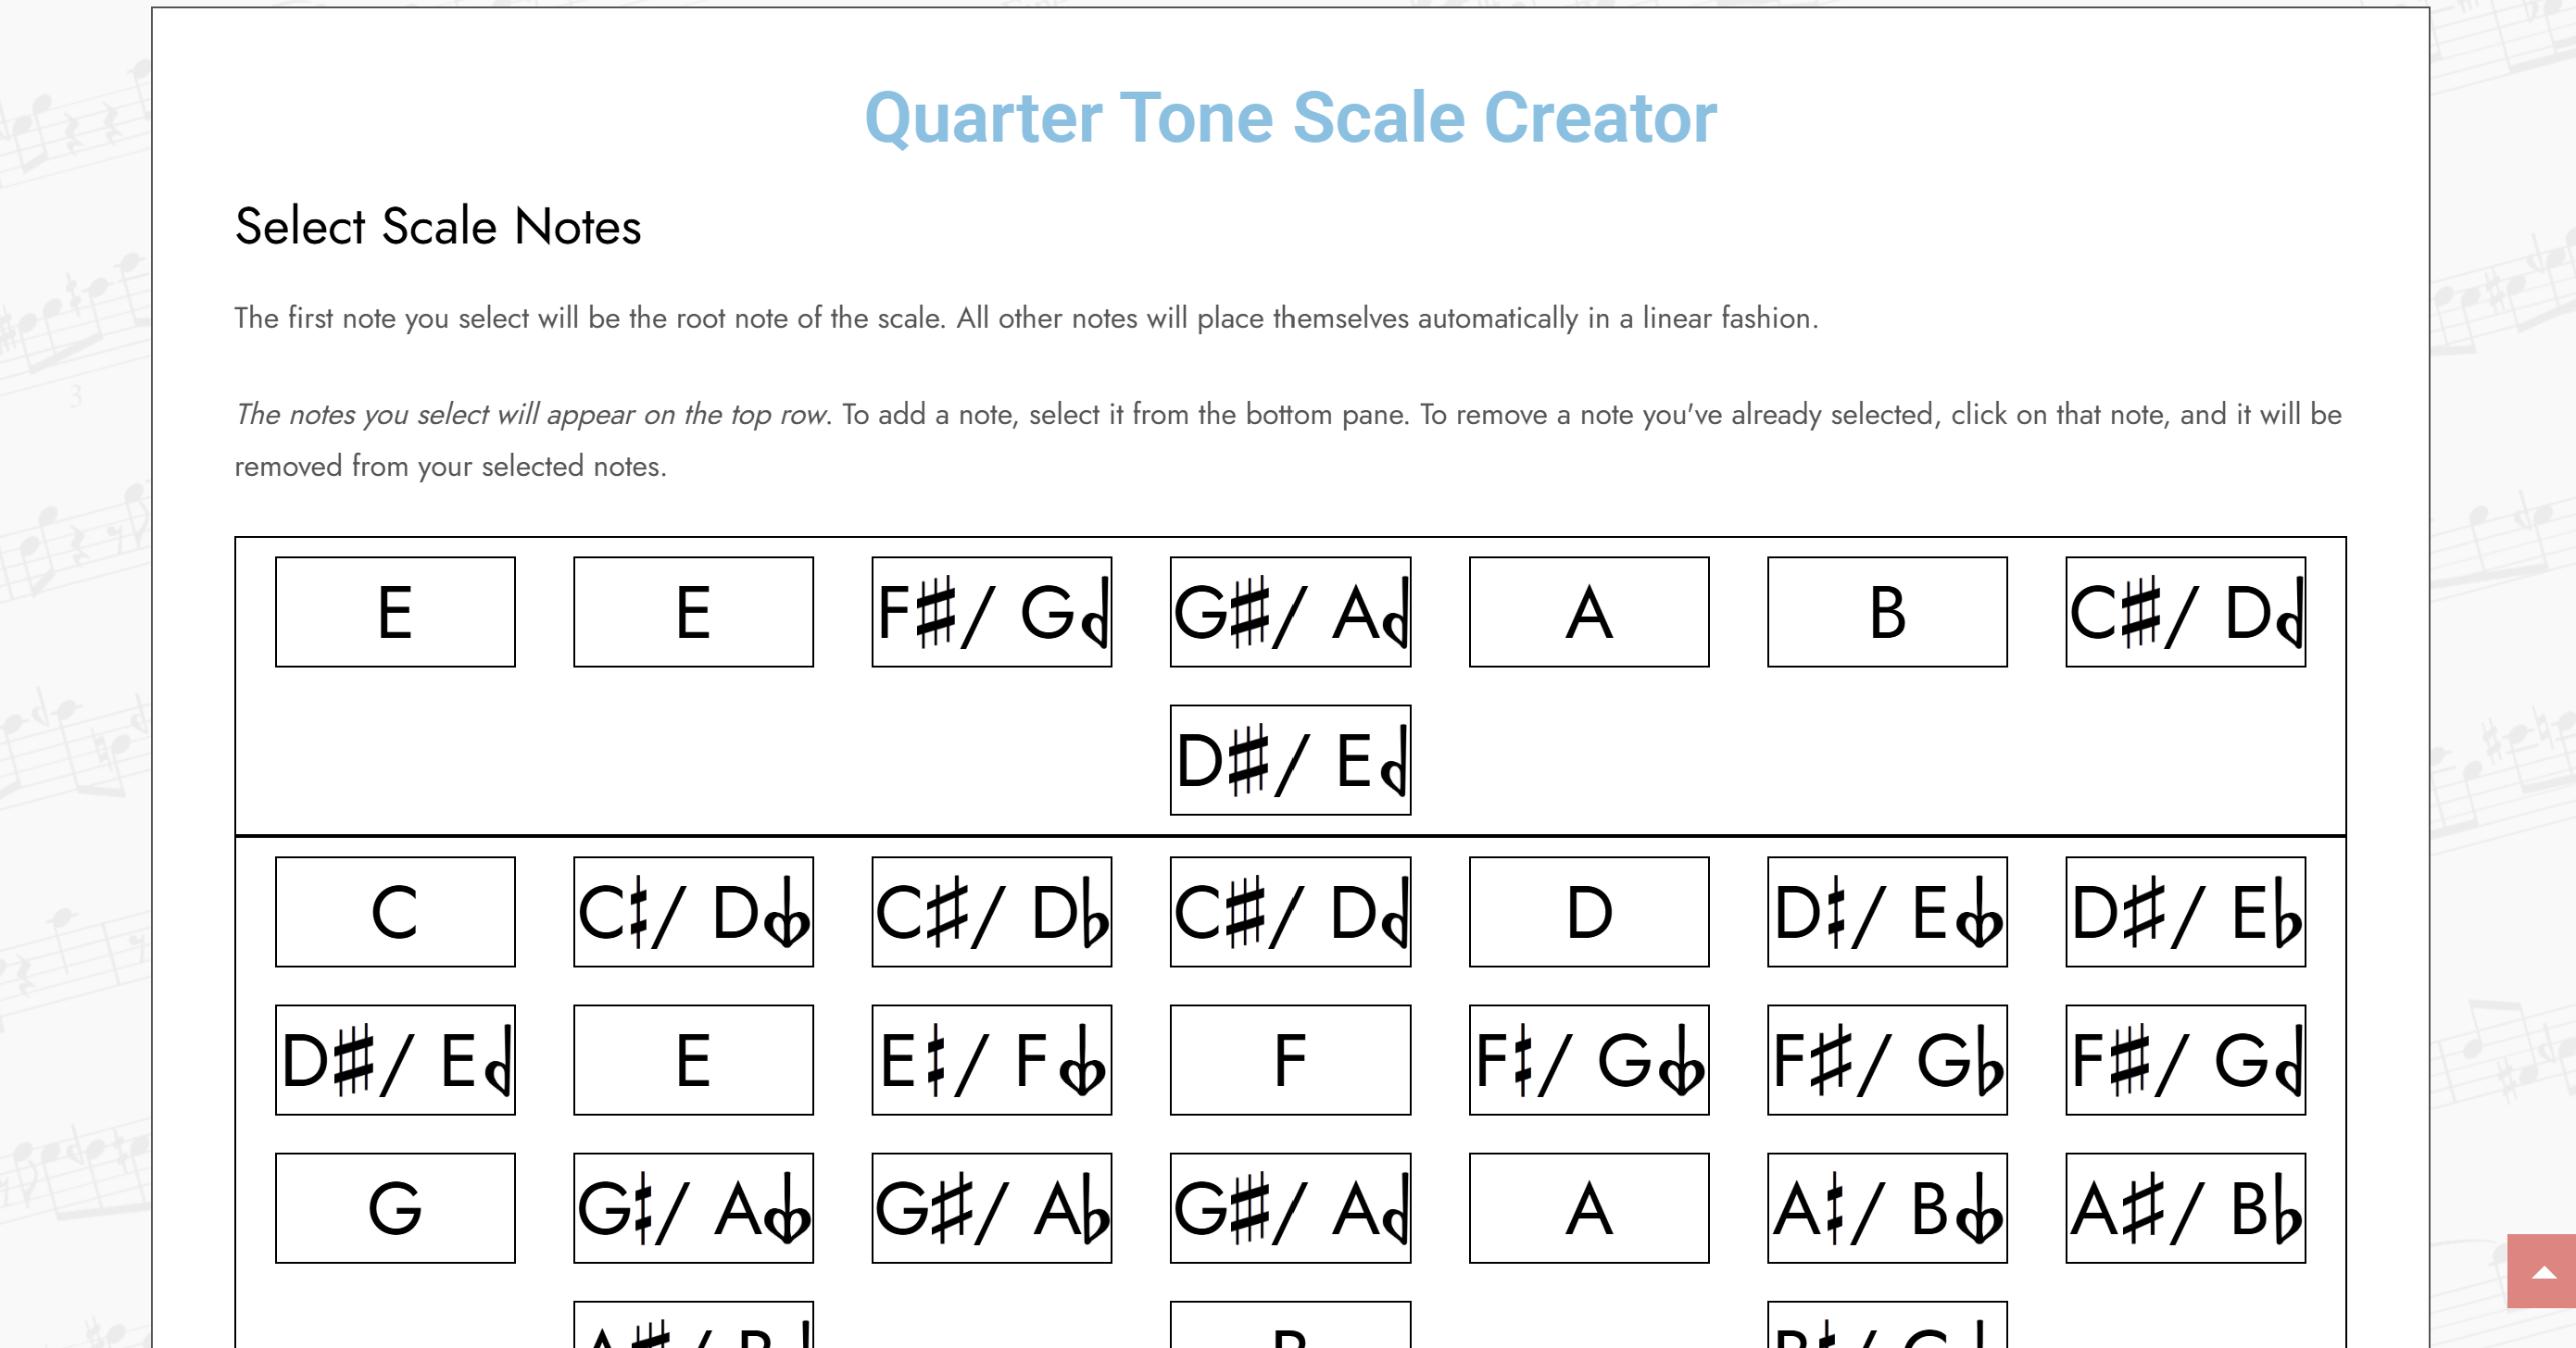The width and height of the screenshot is (2576, 1348).
Task: Remove the root note E from selected notes
Action: click(394, 610)
